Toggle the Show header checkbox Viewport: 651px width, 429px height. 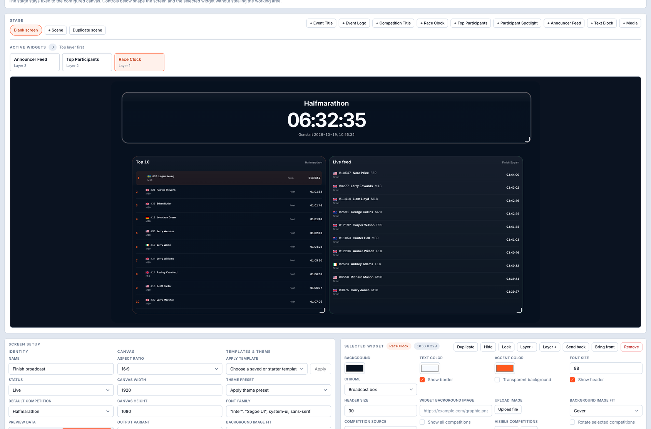(x=572, y=380)
